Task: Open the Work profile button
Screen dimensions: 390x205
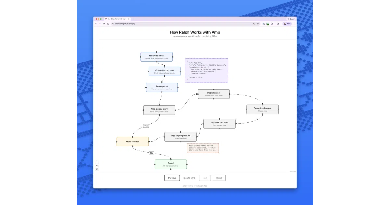Action: click(x=287, y=24)
